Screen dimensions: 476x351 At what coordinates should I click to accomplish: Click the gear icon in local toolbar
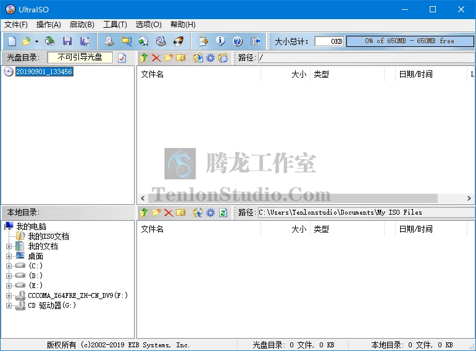(x=211, y=213)
